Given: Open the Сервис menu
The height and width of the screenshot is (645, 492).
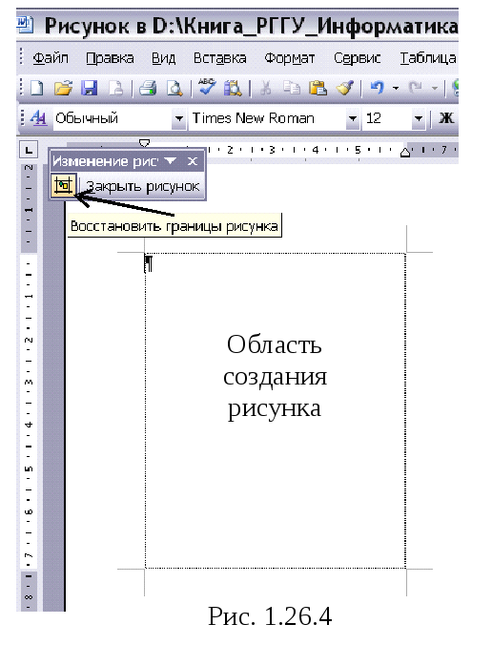Looking at the screenshot, I should pos(357,58).
